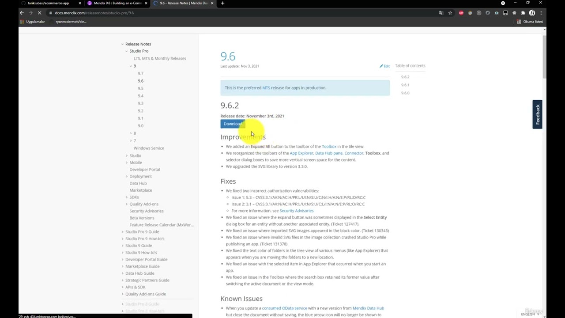Viewport: 565px width, 318px height.
Task: Open the Okuma listesi reading list
Action: [530, 22]
